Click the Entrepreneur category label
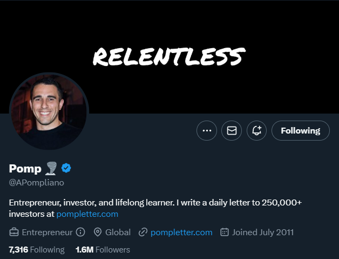Viewport: 339px width, 259px height. [x=47, y=233]
